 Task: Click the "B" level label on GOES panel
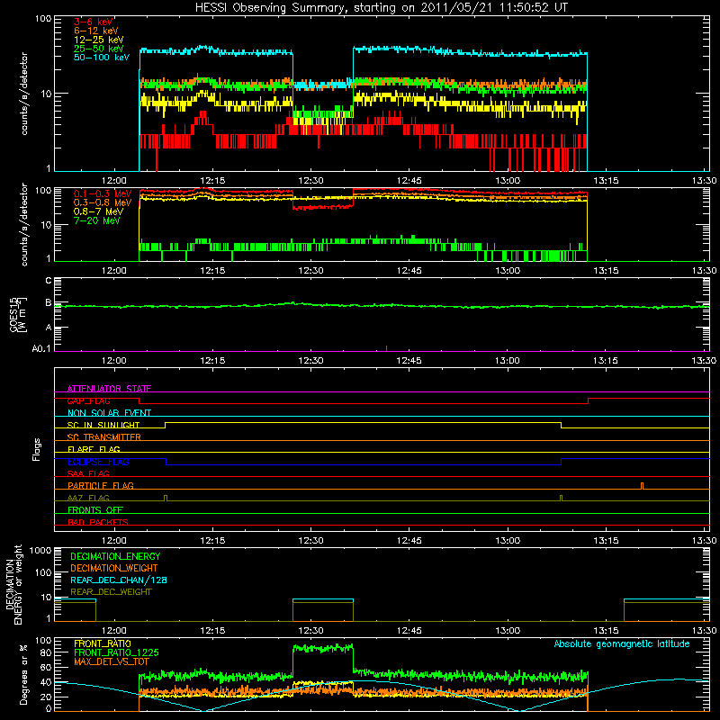(x=49, y=303)
